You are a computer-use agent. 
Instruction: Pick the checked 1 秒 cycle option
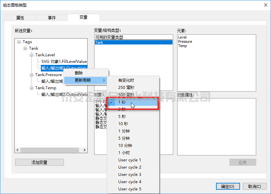click(x=122, y=102)
